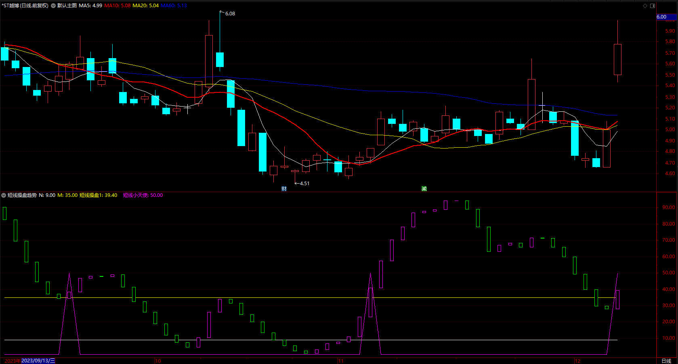Select the MA5: 4.99 legend value
The width and height of the screenshot is (678, 364).
pyautogui.click(x=90, y=6)
